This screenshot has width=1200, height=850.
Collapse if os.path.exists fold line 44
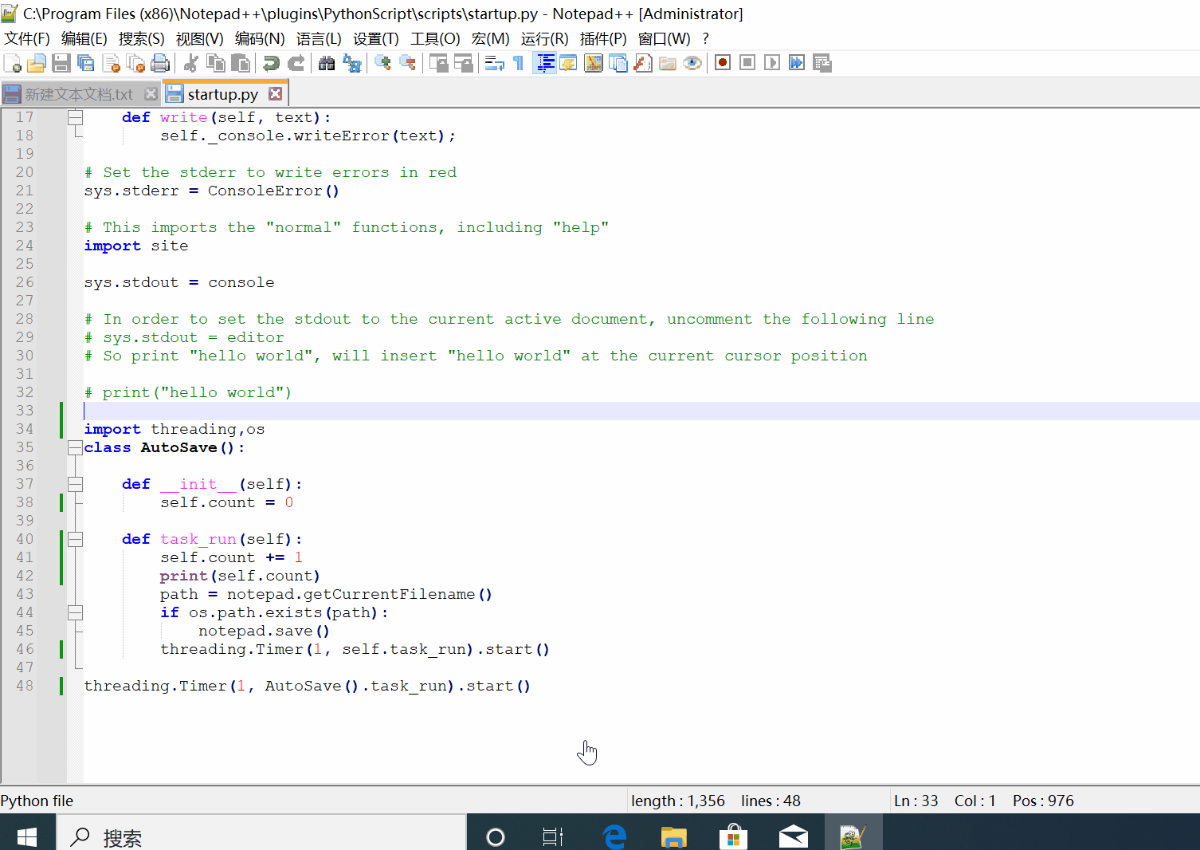[x=75, y=612]
